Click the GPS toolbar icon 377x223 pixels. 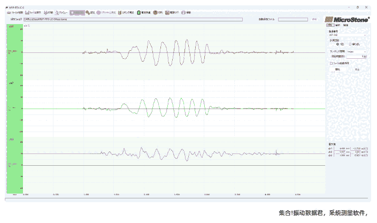click(x=156, y=12)
